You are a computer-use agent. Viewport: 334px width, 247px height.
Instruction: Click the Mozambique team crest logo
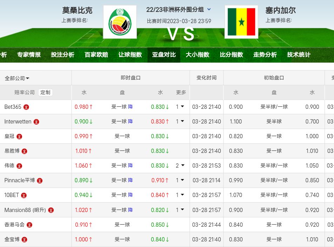(x=120, y=22)
